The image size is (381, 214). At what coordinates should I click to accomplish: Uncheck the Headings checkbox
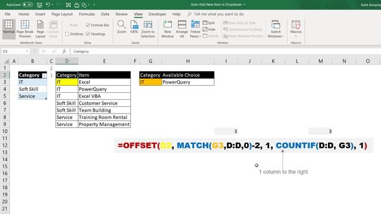coord(88,34)
